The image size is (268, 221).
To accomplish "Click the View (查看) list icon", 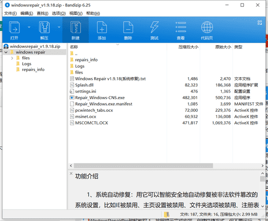I will click(x=181, y=27).
